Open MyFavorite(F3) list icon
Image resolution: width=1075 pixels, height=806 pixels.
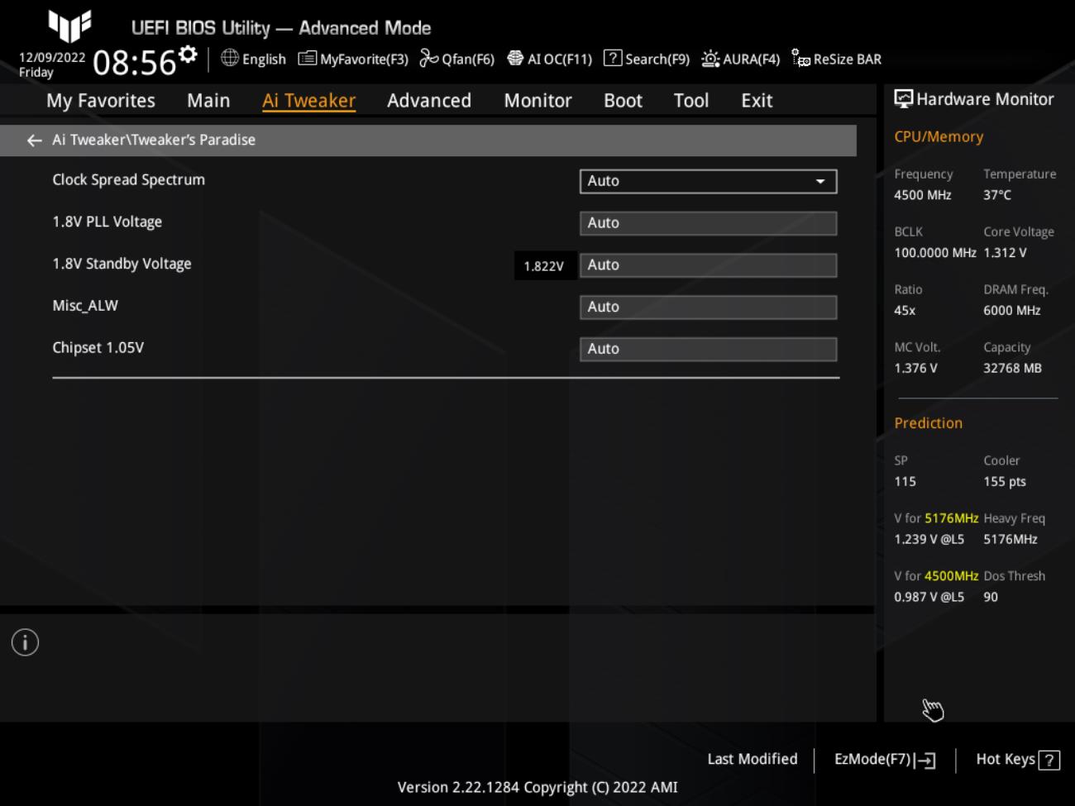pos(307,58)
